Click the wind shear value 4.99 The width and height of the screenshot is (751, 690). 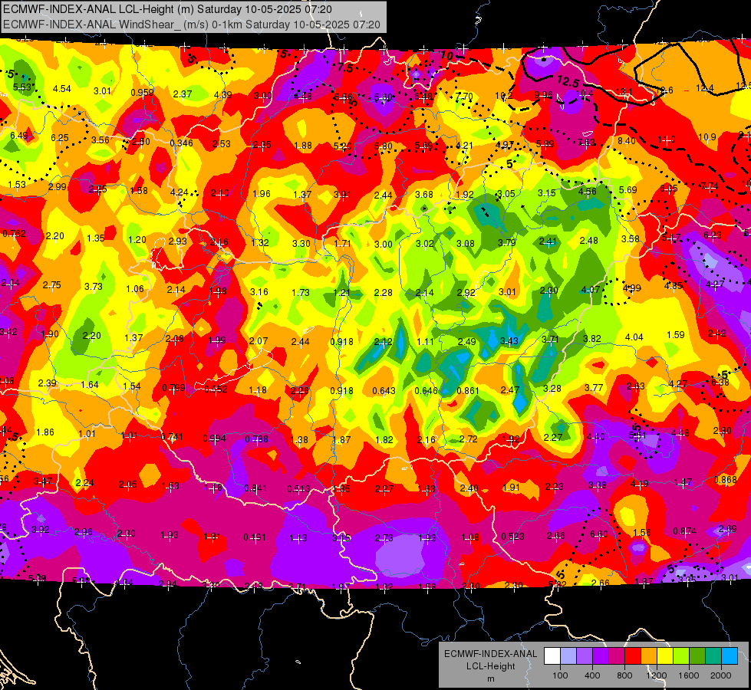[x=632, y=288]
